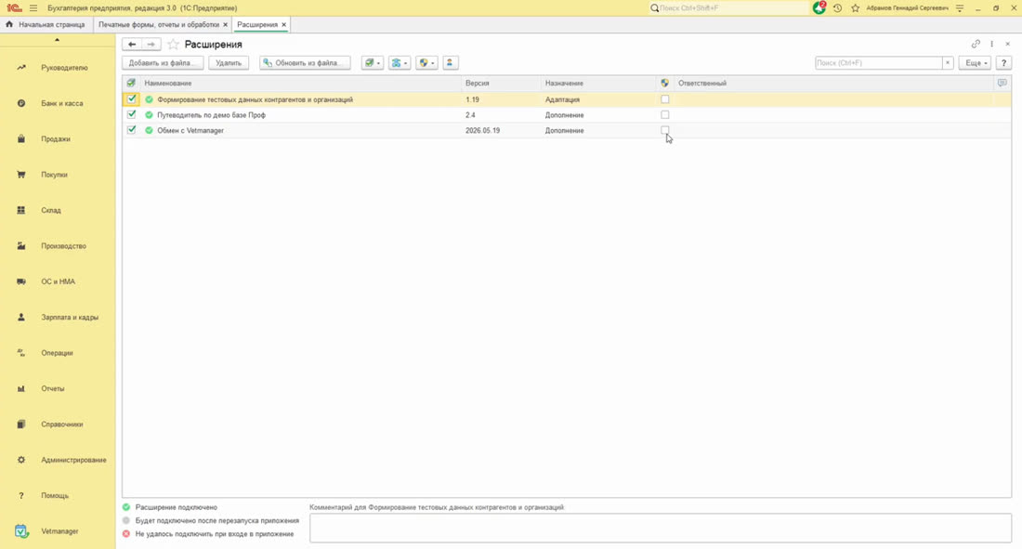Select the Расширения tab

(x=257, y=24)
